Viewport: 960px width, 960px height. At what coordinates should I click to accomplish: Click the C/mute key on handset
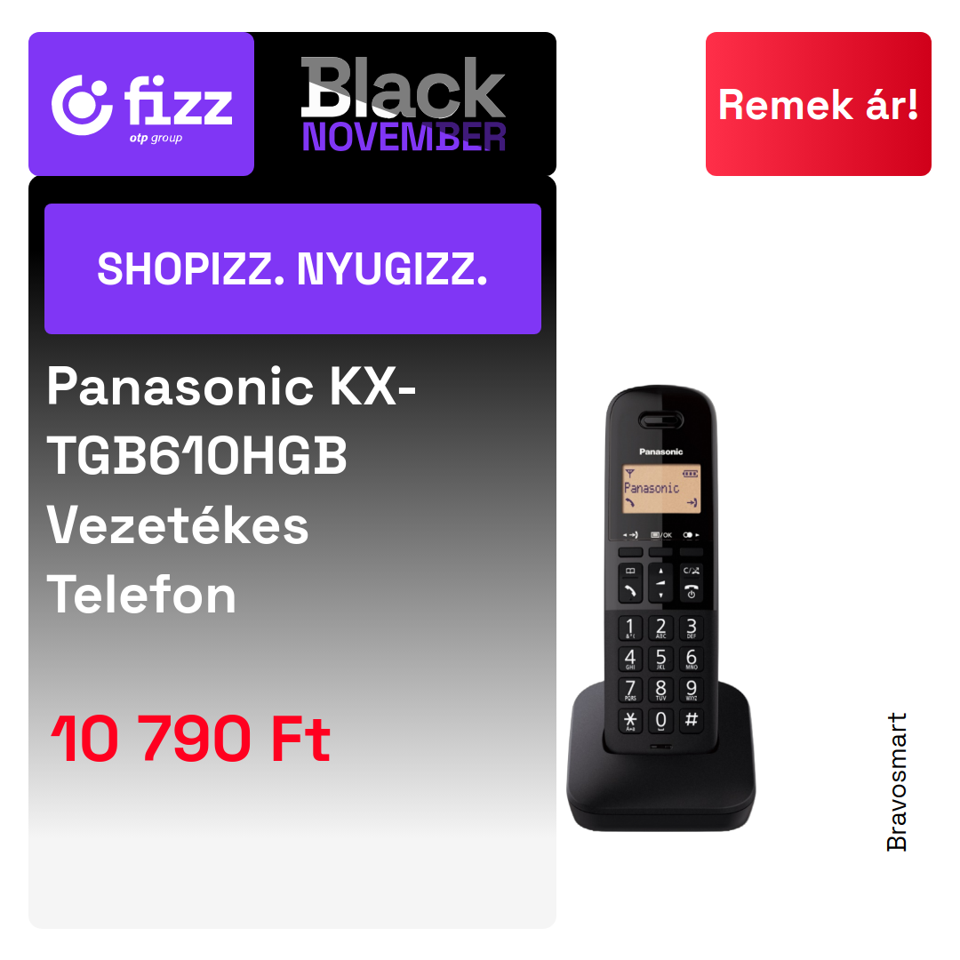pyautogui.click(x=692, y=572)
